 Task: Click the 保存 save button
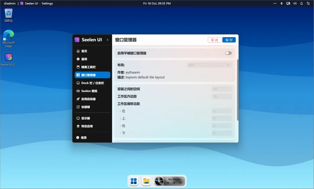[229, 40]
